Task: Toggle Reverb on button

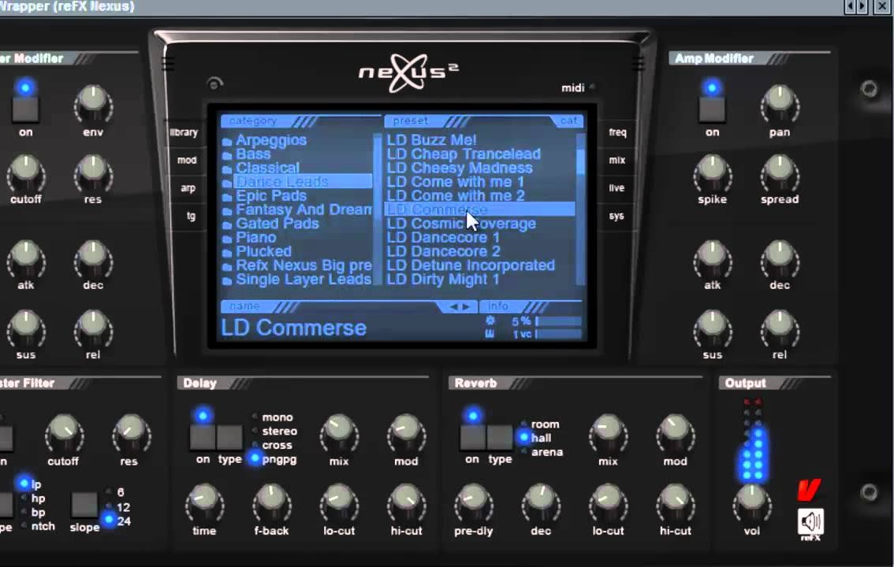Action: 473,436
